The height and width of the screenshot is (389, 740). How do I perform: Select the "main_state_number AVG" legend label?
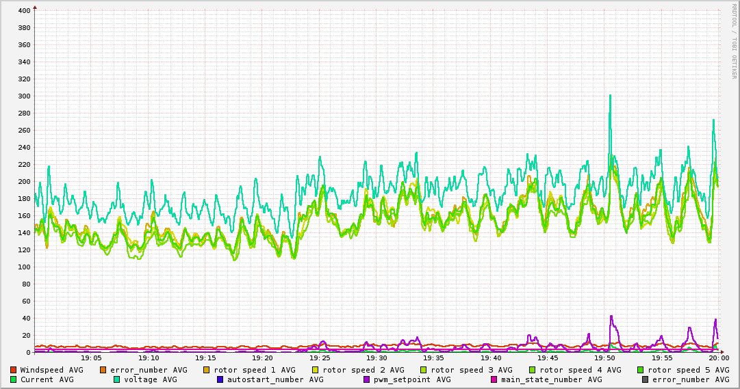tap(551, 379)
